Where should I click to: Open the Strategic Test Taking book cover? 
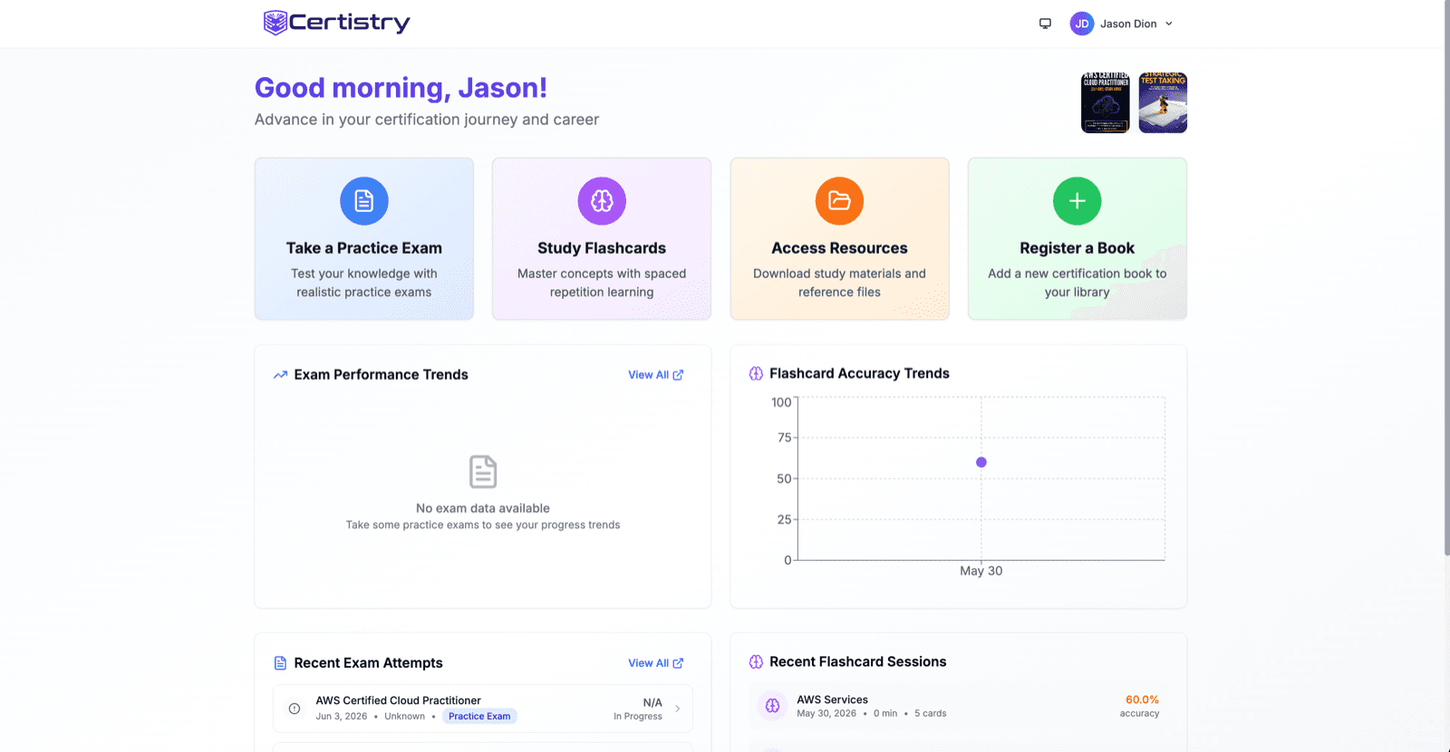point(1163,102)
